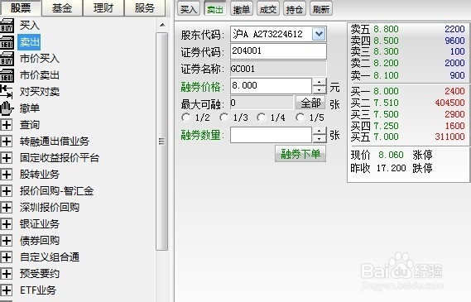
Task: Click the arrows icon beside 对买对卖
Action: 7,92
